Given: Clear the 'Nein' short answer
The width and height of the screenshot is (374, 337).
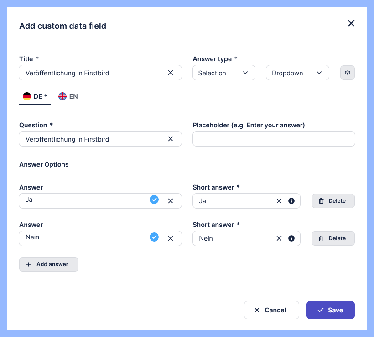Looking at the screenshot, I should tap(279, 238).
